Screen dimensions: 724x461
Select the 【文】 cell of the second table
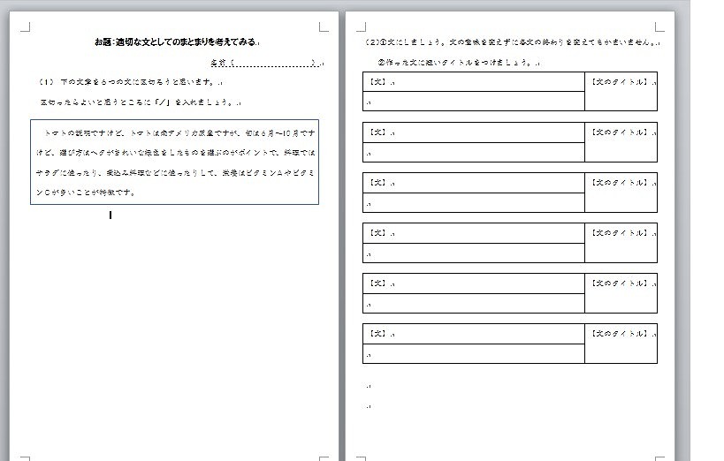[473, 132]
